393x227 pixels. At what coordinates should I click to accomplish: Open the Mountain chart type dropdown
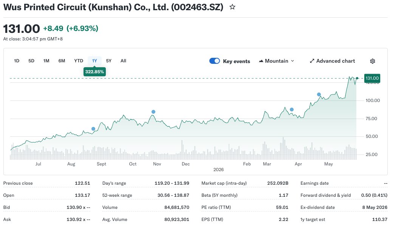click(x=277, y=61)
